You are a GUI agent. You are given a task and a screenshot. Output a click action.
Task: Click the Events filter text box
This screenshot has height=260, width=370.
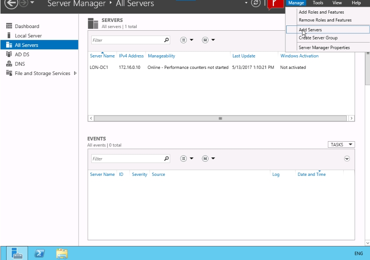point(127,159)
